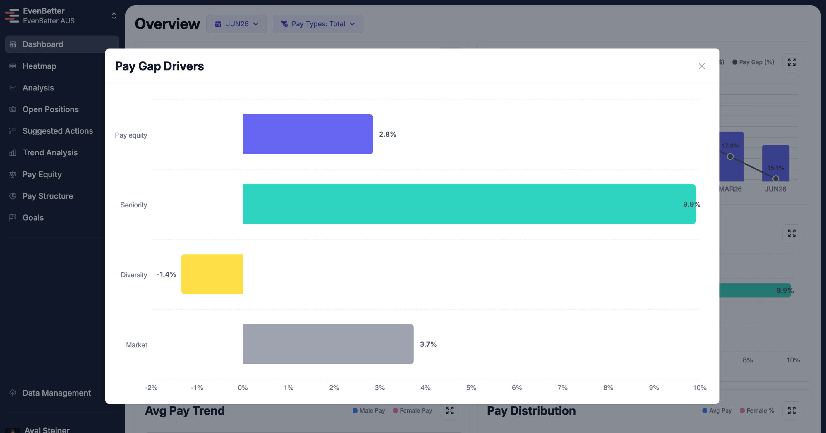
Task: Click the MAR26 axis label
Action: point(730,189)
